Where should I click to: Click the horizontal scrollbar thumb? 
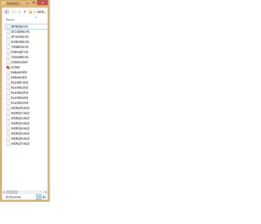[12, 192]
